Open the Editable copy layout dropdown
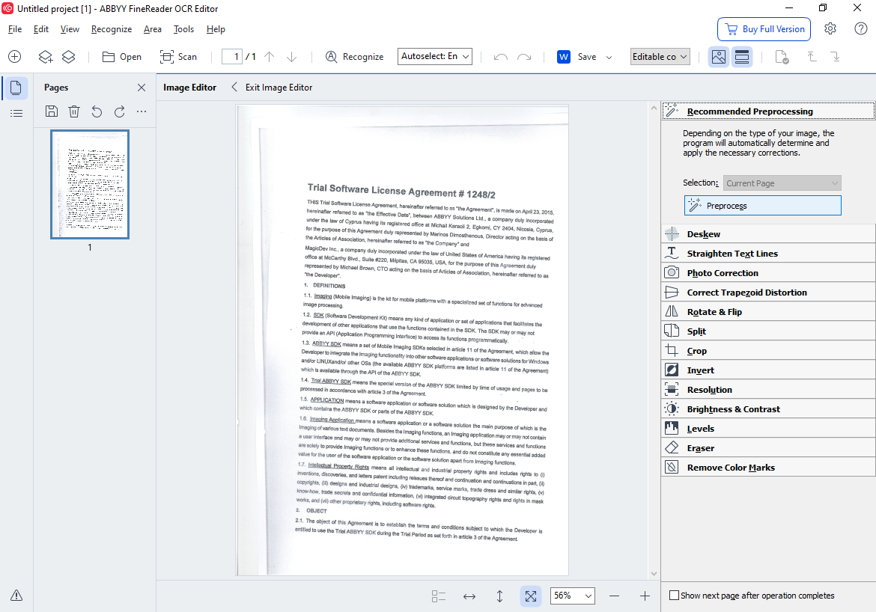Screen dimensions: 876x612 click(x=660, y=56)
